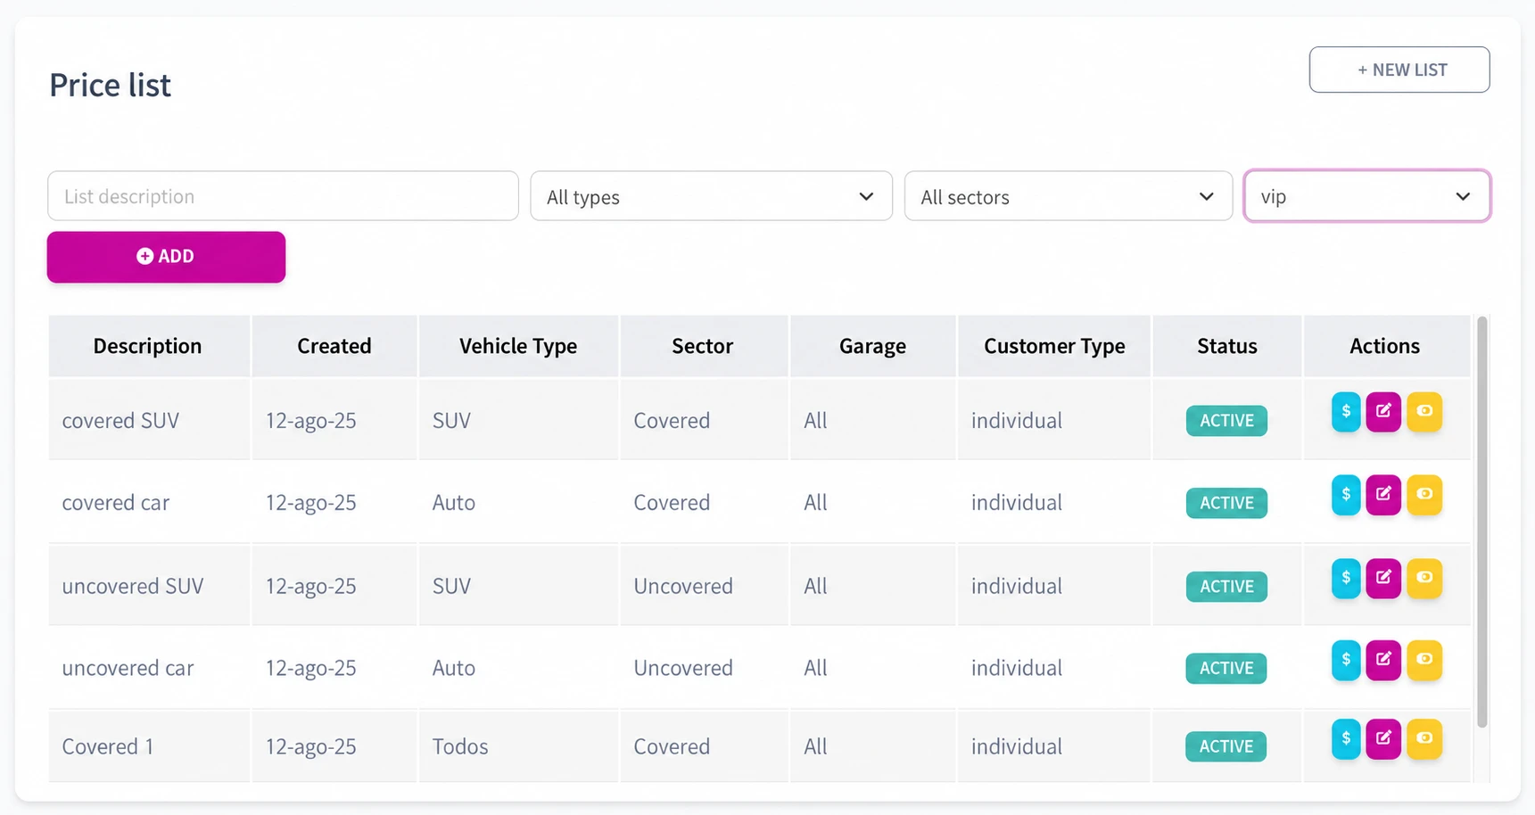Click ACTIVE badge in Covered 1 row
The height and width of the screenshot is (815, 1535).
(x=1226, y=747)
